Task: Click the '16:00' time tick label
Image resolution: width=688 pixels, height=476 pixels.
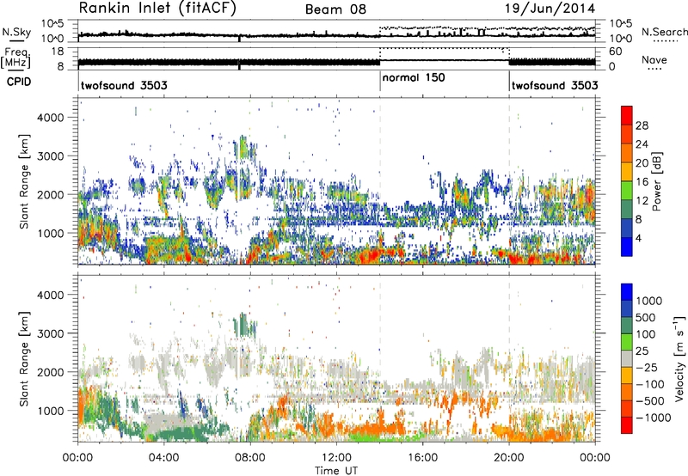Action: [x=422, y=458]
